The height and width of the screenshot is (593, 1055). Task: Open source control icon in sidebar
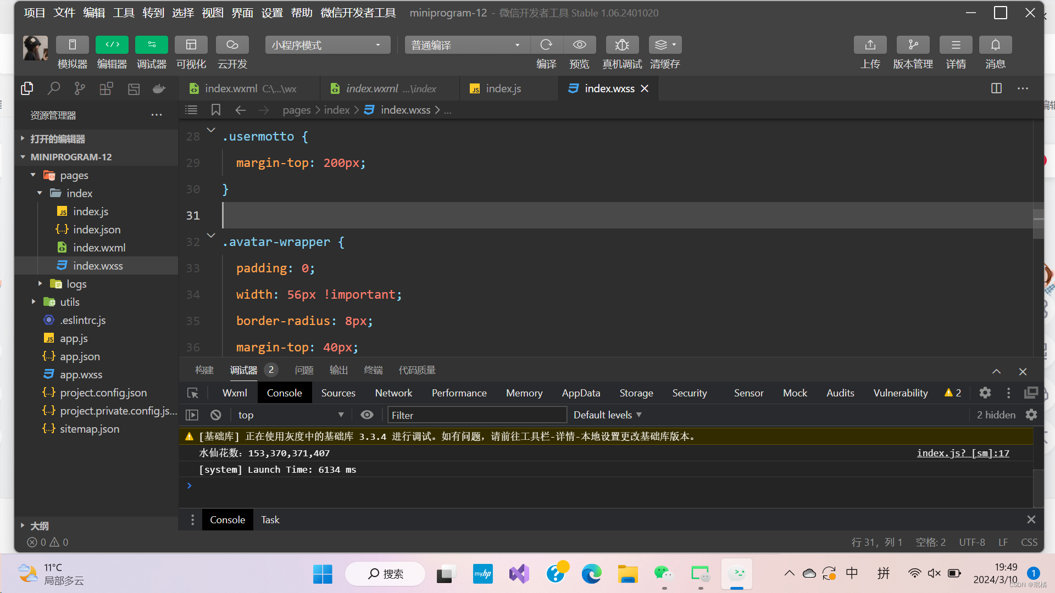[x=80, y=88]
